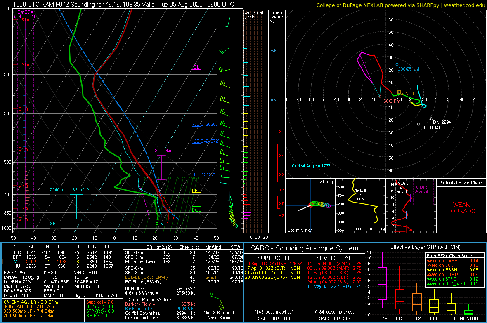Click the SR Wind v. Height plot label
Image resolution: width=487 pixels, height=323 pixels.
(x=402, y=188)
